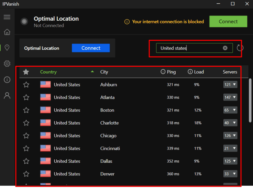The height and width of the screenshot is (188, 253).
Task: Expand the Ashburn servers dropdown showing 121
Action: (x=230, y=85)
